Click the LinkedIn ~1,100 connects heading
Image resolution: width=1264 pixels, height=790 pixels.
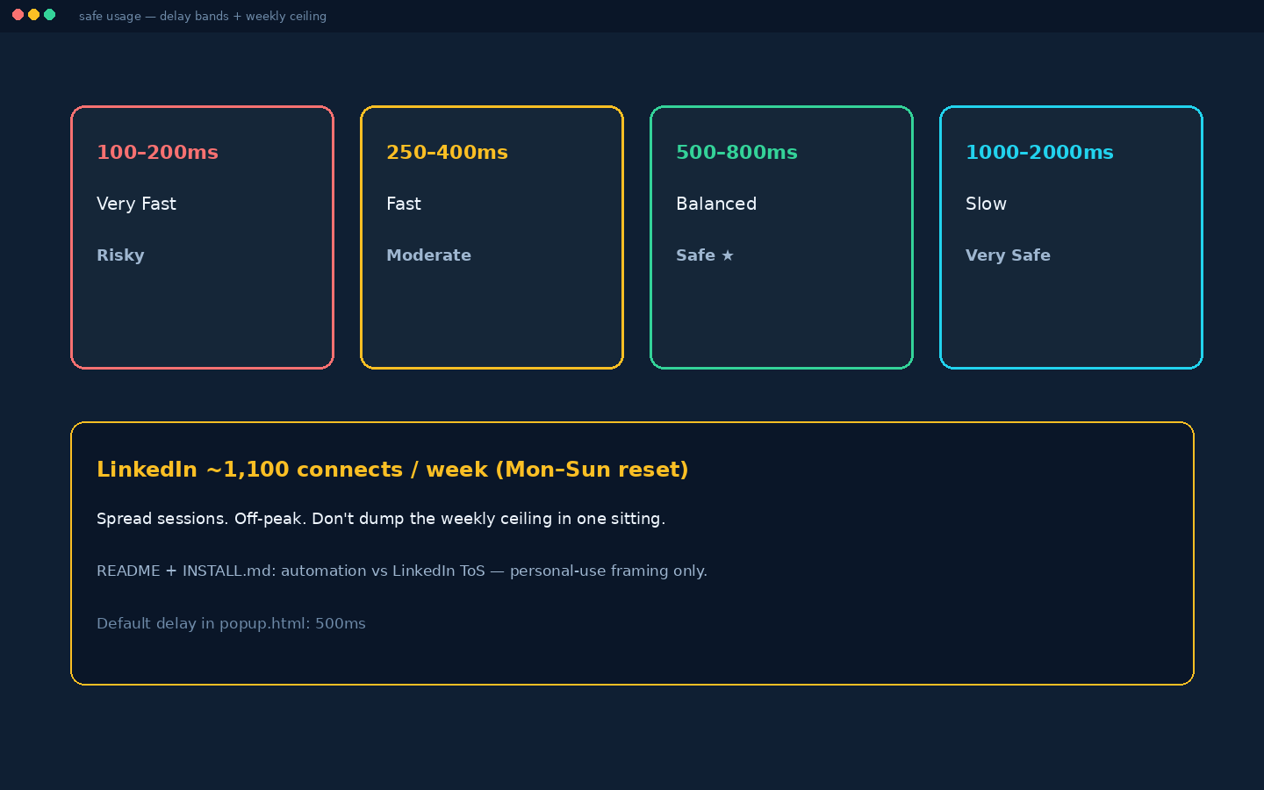click(x=392, y=470)
